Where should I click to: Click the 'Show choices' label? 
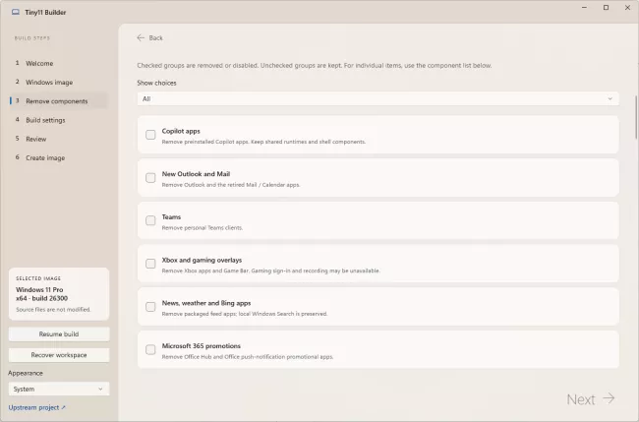(156, 83)
